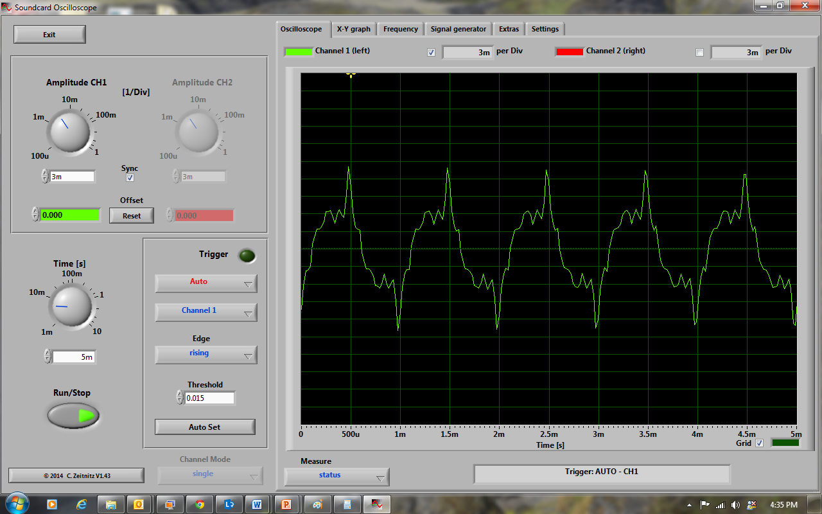Viewport: 822px width, 514px height.
Task: Click the dark green grid color swatch
Action: [x=785, y=443]
